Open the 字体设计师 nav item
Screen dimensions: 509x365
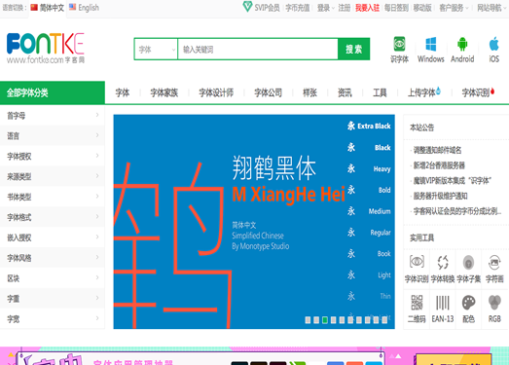pyautogui.click(x=216, y=92)
